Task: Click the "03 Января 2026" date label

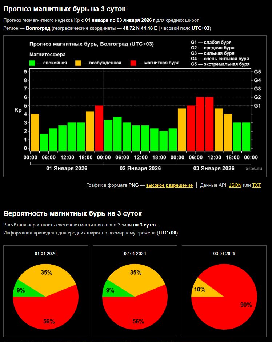Action: [213, 168]
